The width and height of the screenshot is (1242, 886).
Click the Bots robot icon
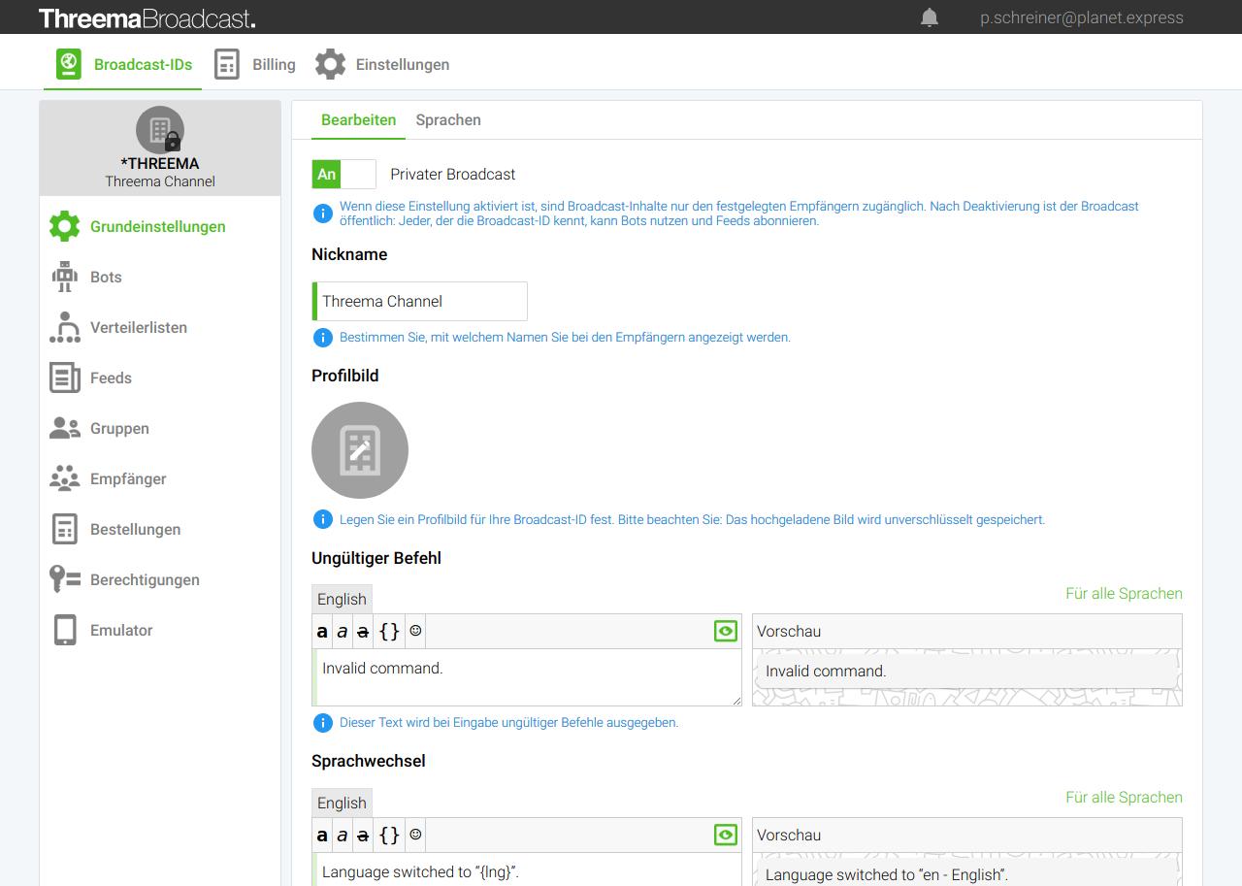pos(65,277)
